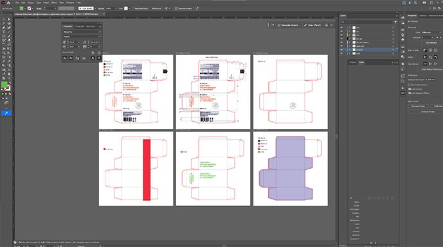Image resolution: width=443 pixels, height=247 pixels.
Task: Select the Zoom tool
Action: [9, 78]
